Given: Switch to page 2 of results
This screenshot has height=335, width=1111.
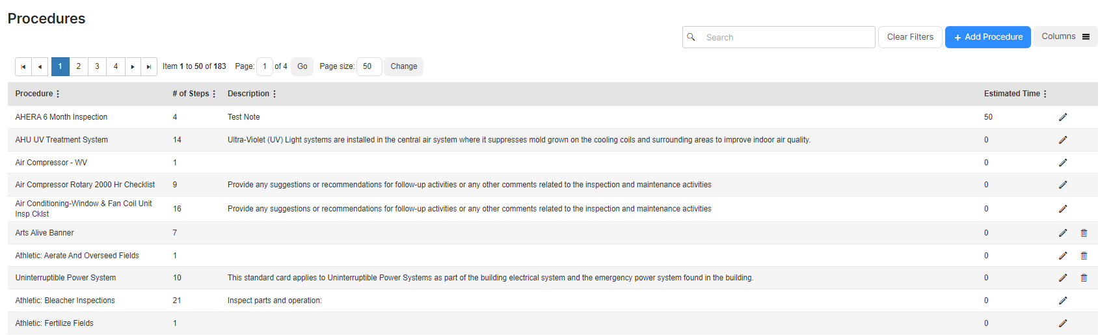Looking at the screenshot, I should [x=79, y=66].
